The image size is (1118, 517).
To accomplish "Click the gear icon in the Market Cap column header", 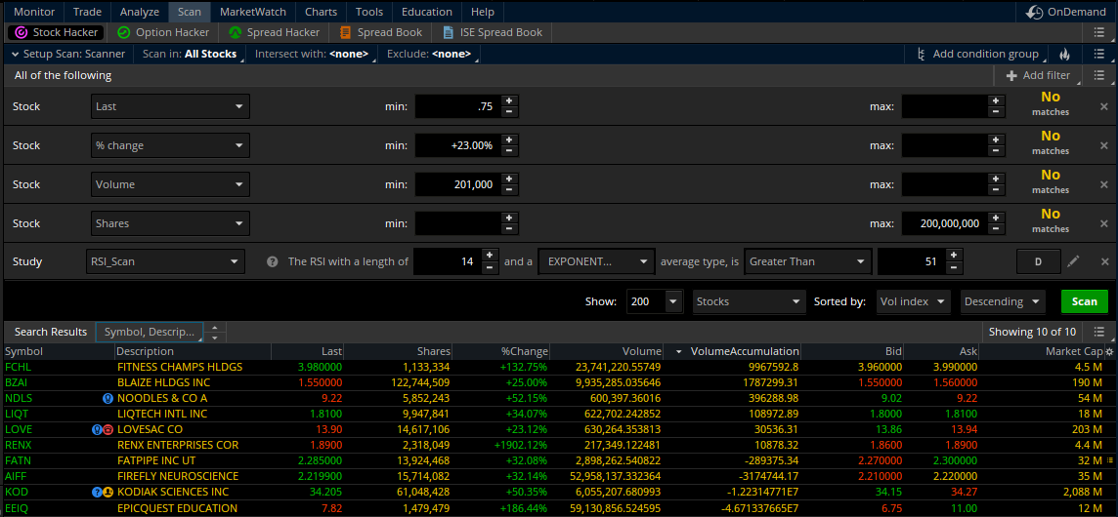I will [x=1110, y=351].
